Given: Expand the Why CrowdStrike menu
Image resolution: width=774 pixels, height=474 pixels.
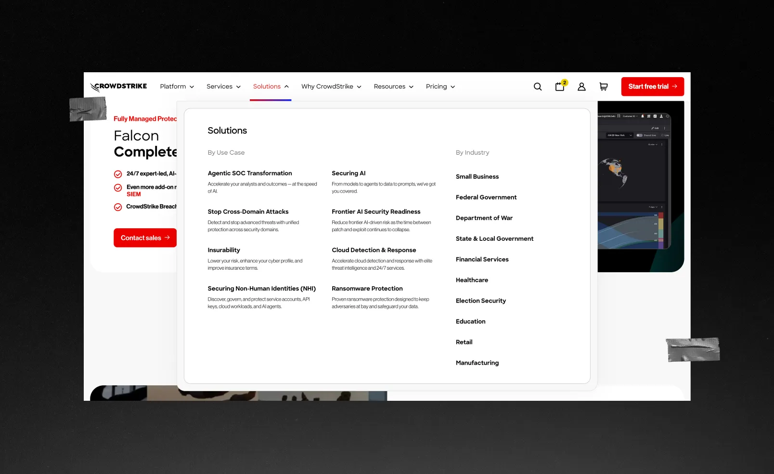Looking at the screenshot, I should point(331,87).
